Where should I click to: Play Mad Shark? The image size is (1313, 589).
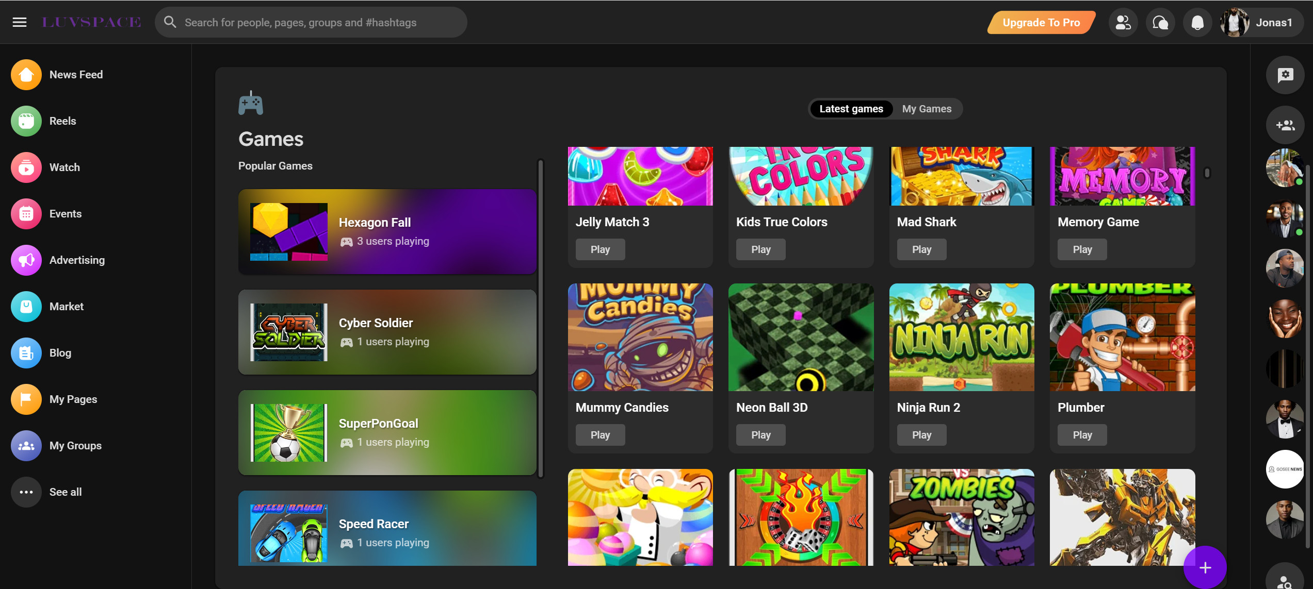click(921, 249)
